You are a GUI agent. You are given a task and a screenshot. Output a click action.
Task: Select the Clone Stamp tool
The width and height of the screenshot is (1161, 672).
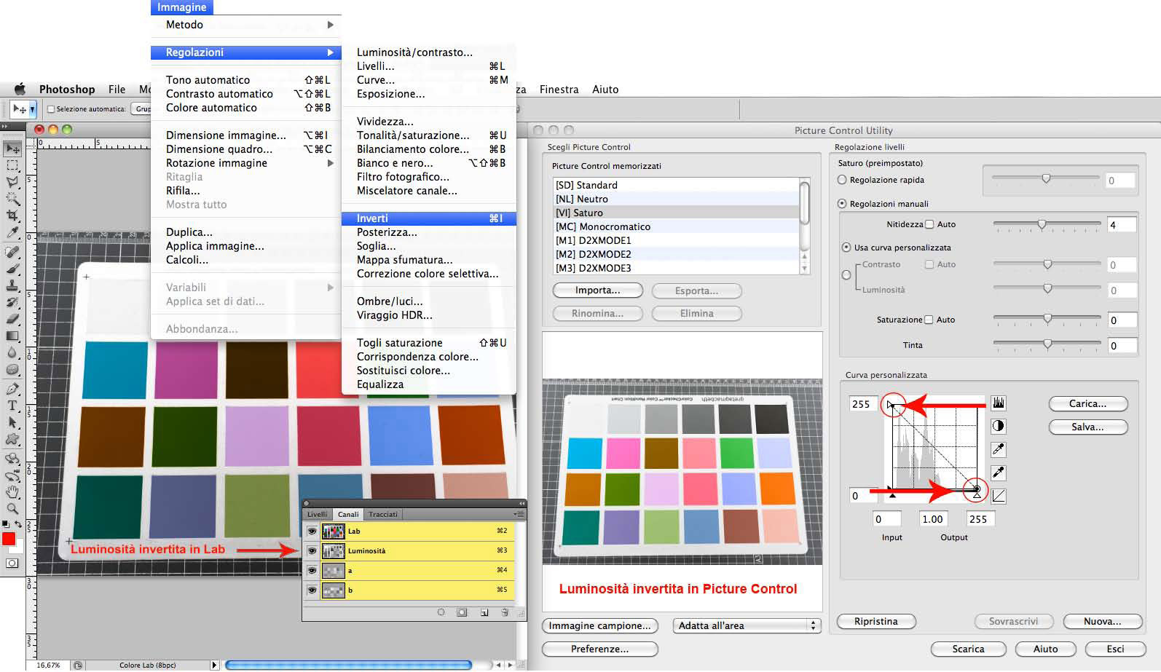12,285
